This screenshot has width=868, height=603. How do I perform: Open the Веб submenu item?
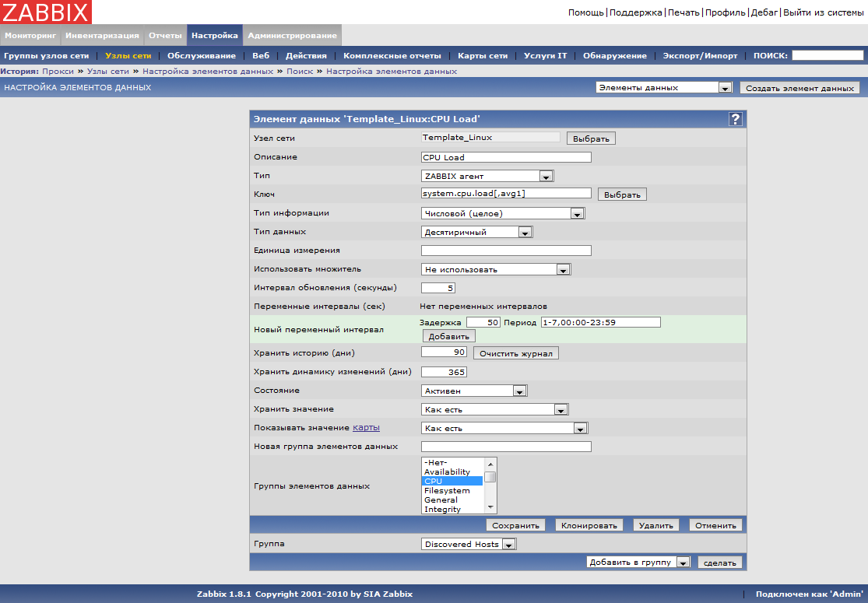261,56
